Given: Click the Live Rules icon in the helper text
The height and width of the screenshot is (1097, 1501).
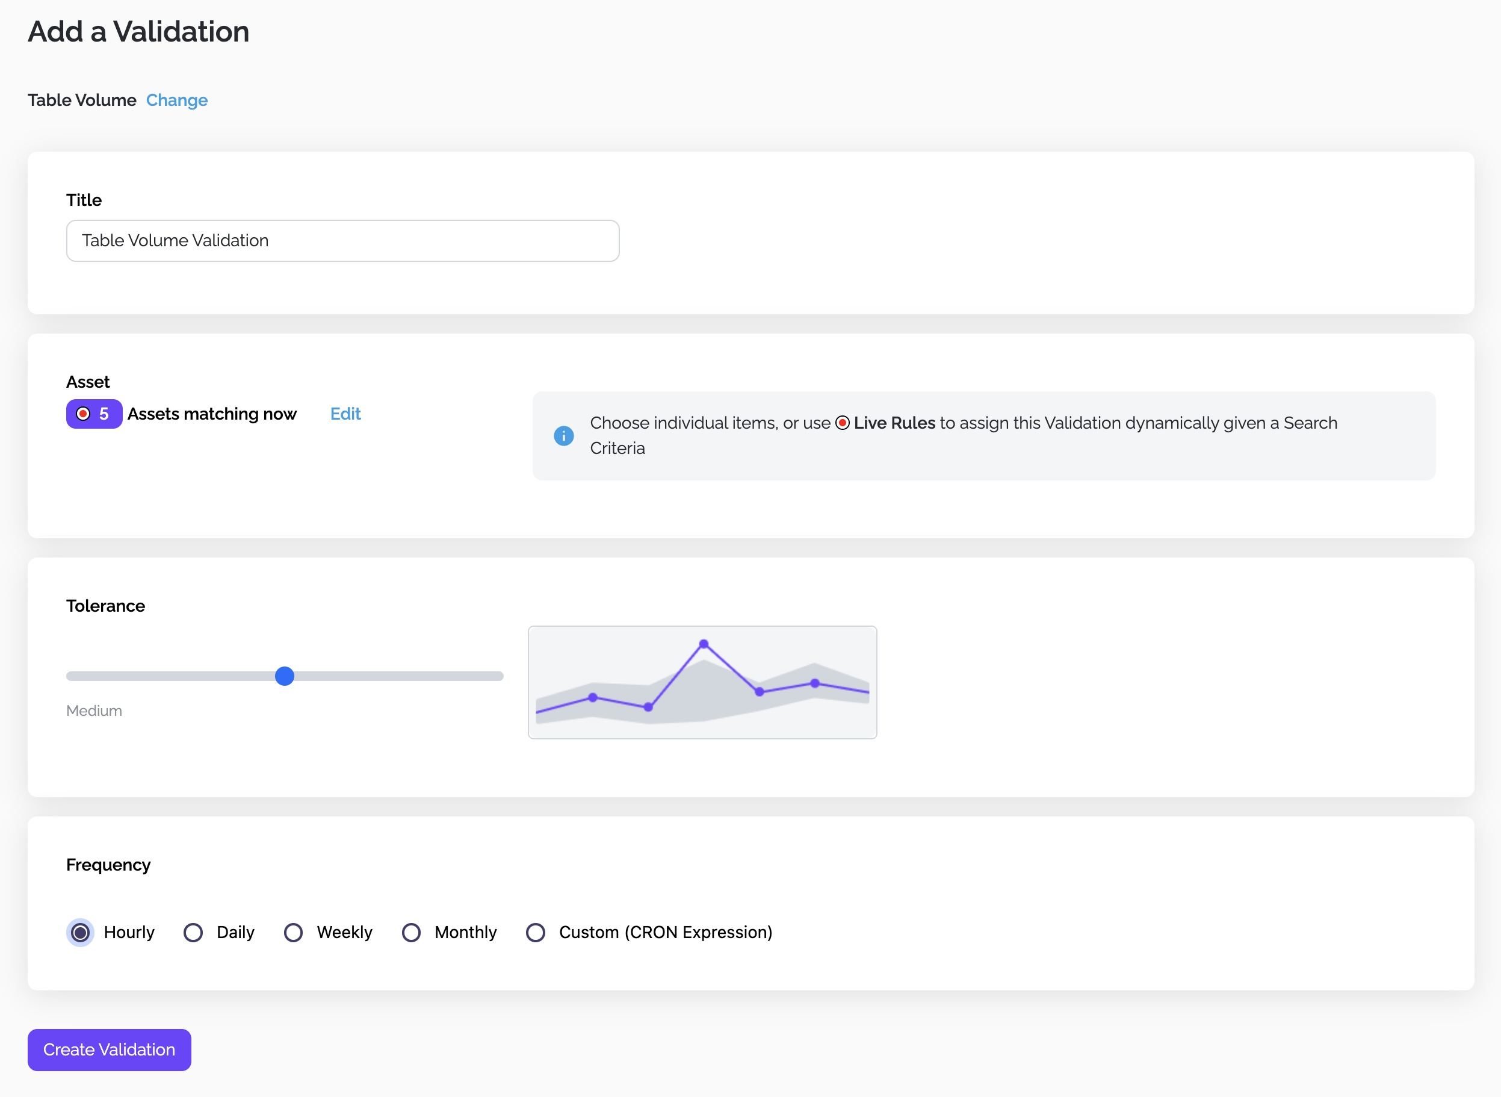Looking at the screenshot, I should pos(842,422).
